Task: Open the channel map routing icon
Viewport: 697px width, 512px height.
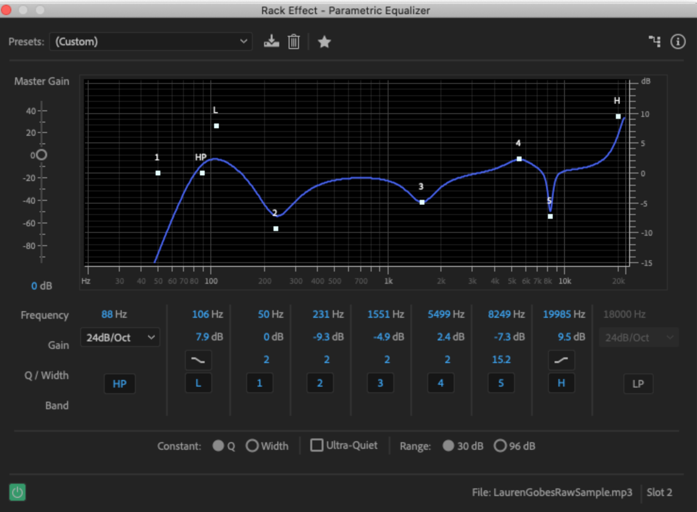Action: (x=655, y=41)
